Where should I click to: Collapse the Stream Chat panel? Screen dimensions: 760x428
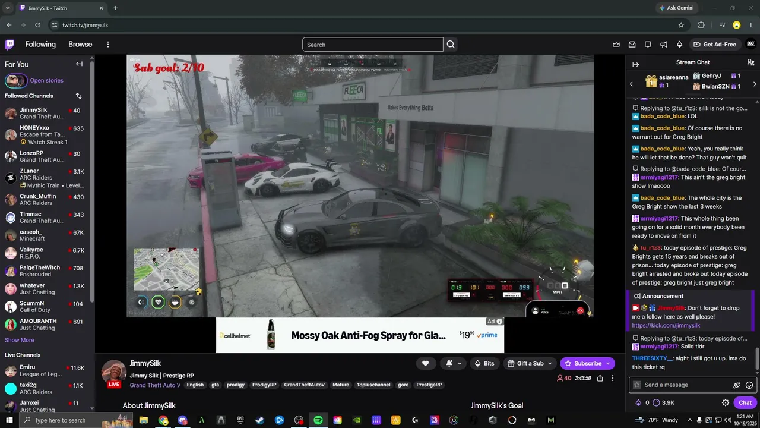[635, 64]
